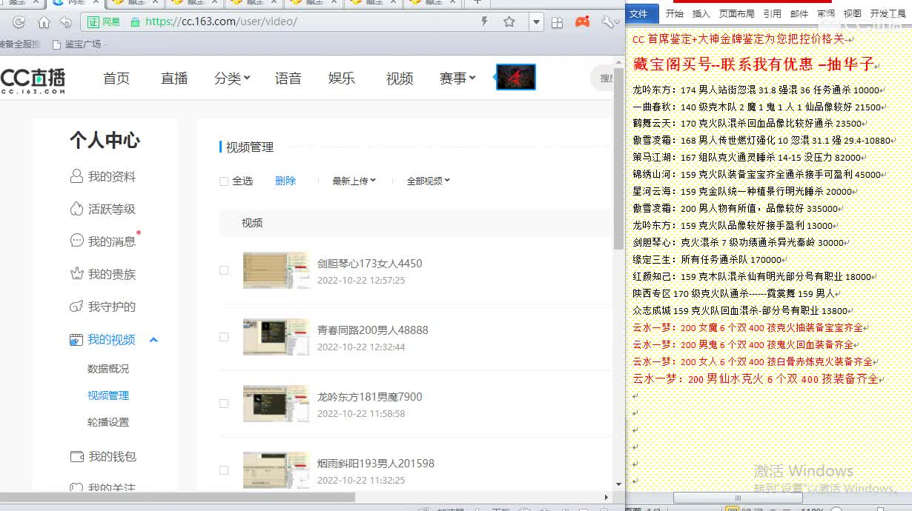Open 活跃等级 via its flame icon
This screenshot has height=511, width=912.
(x=76, y=209)
